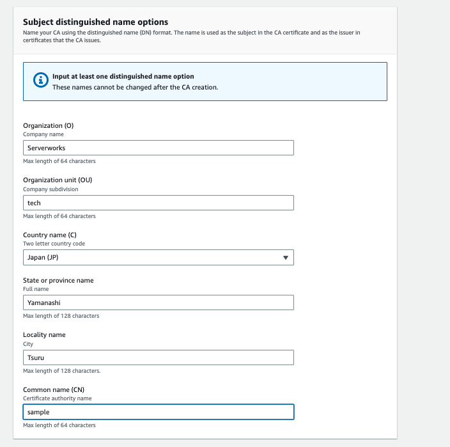Screen dimensions: 450x447
Task: Focus the Organization field containing Serverworks
Action: pos(159,148)
